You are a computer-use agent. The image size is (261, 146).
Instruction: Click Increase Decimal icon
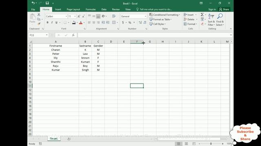coord(140,23)
